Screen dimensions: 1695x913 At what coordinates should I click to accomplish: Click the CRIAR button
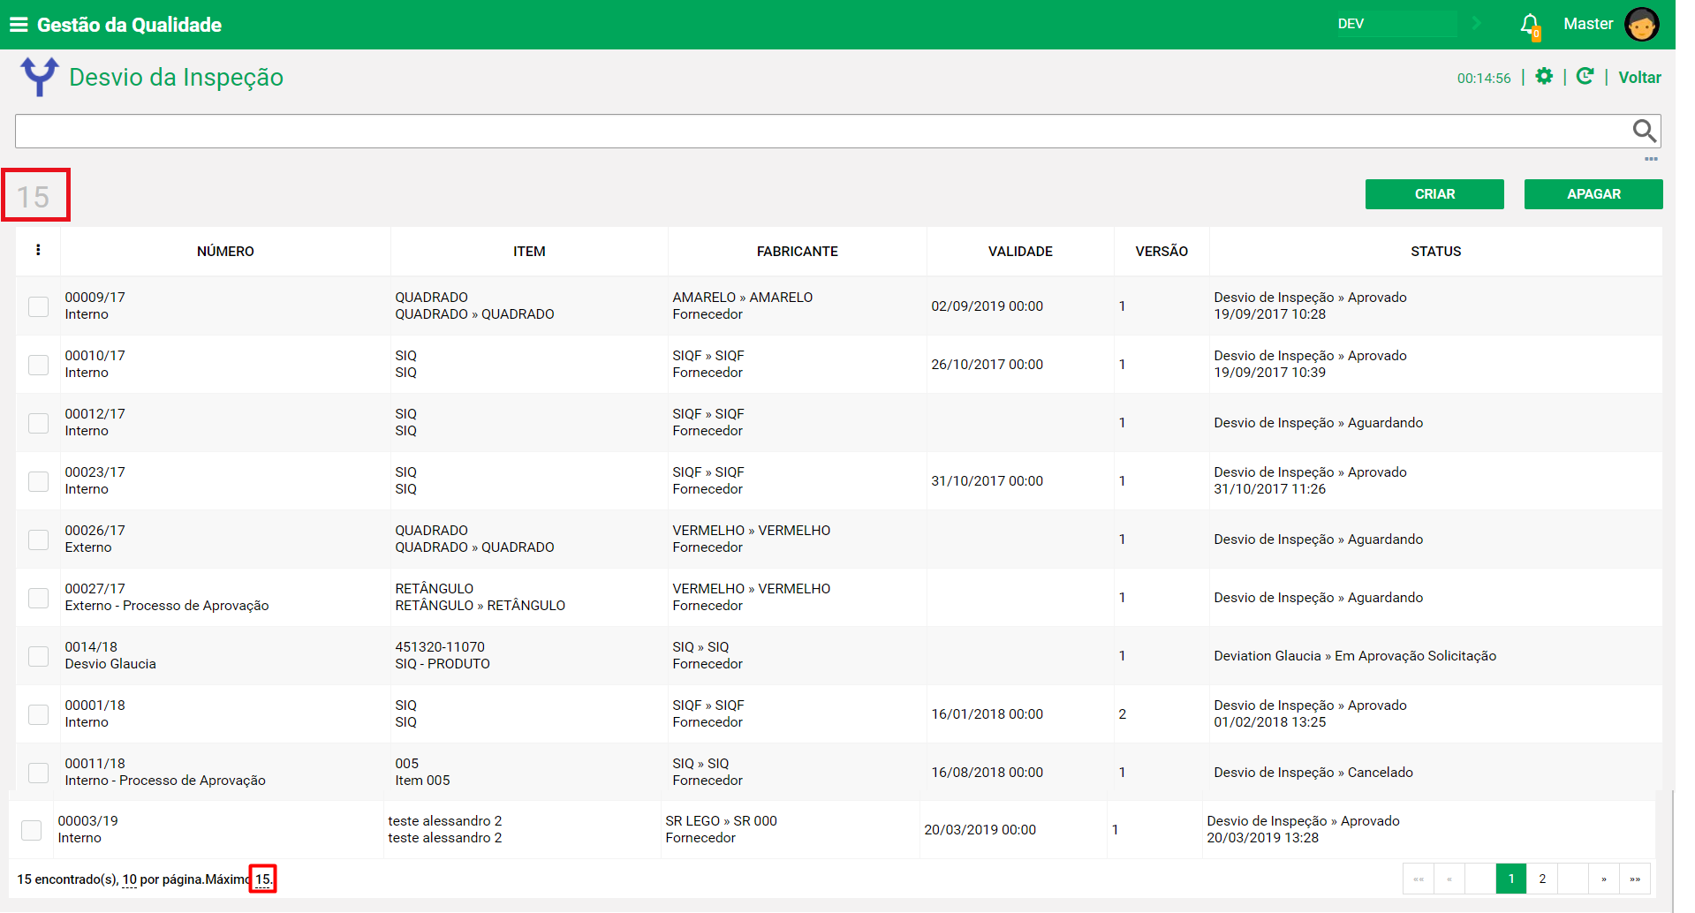coord(1434,194)
